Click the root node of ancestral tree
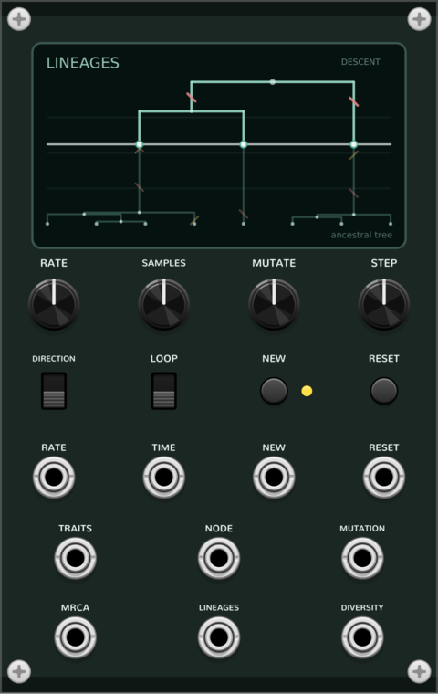This screenshot has height=694, width=438. (273, 82)
